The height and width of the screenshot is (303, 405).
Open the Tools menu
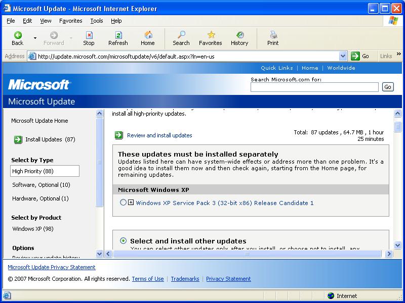click(x=96, y=21)
